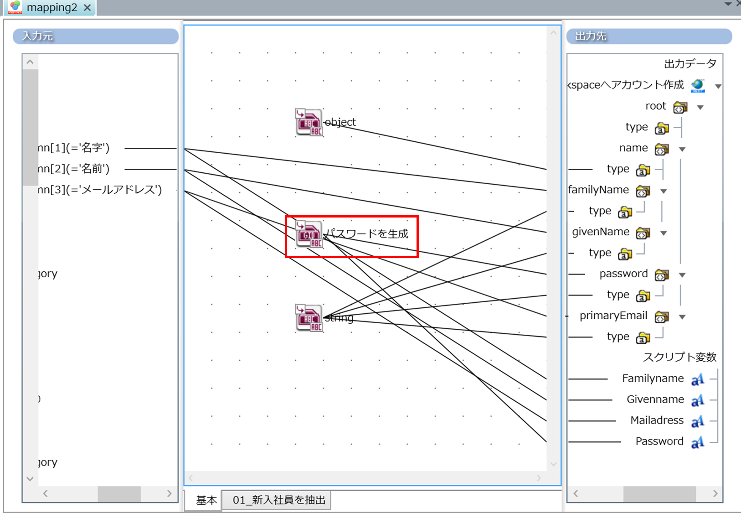Click the type attribute icon under givenName
This screenshot has width=741, height=513.
click(x=625, y=254)
